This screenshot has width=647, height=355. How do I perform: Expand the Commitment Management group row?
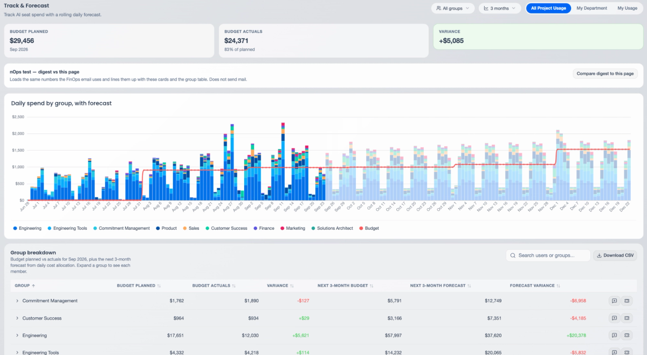pos(17,301)
